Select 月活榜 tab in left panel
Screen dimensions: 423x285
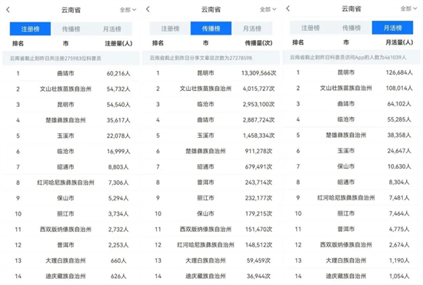[112, 29]
